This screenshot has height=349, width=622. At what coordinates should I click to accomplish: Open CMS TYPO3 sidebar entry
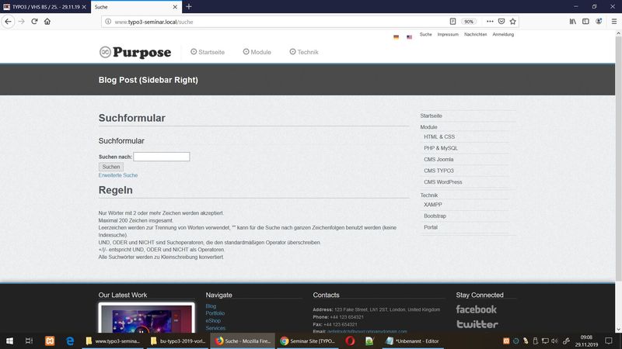[439, 171]
